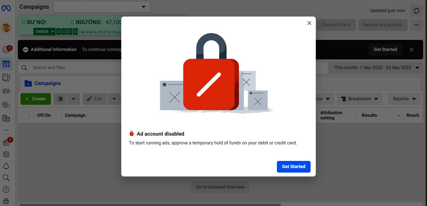This screenshot has height=206, width=427.
Task: Open the Billing coins icon in sidebar
Action: click(x=6, y=118)
